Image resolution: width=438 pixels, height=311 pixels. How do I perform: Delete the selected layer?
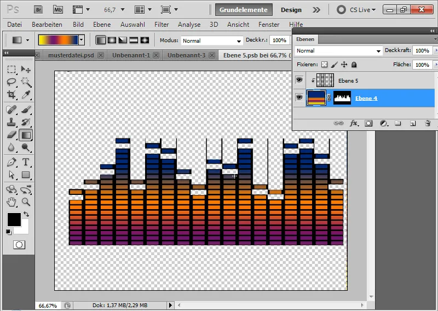(428, 123)
